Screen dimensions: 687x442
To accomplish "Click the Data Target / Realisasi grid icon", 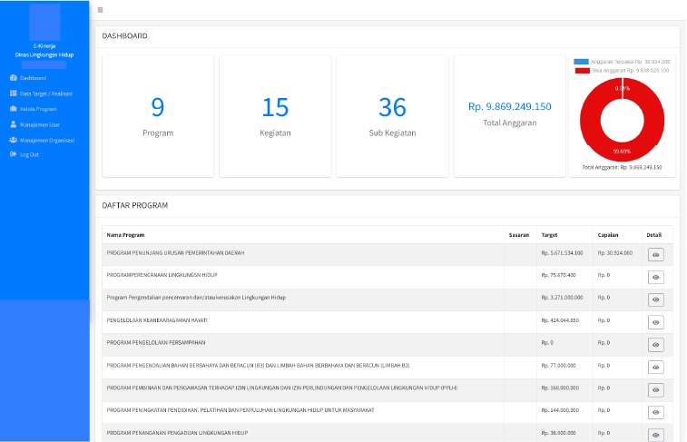I will pyautogui.click(x=13, y=93).
